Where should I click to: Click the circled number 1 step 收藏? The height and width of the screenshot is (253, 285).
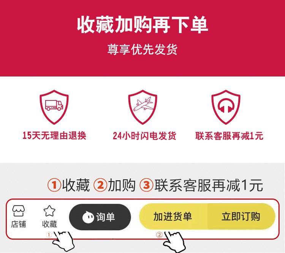69,185
